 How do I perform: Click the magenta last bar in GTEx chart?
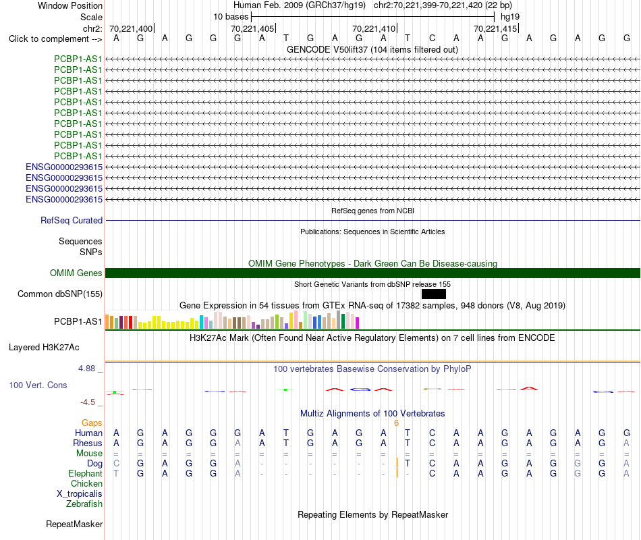pos(357,323)
